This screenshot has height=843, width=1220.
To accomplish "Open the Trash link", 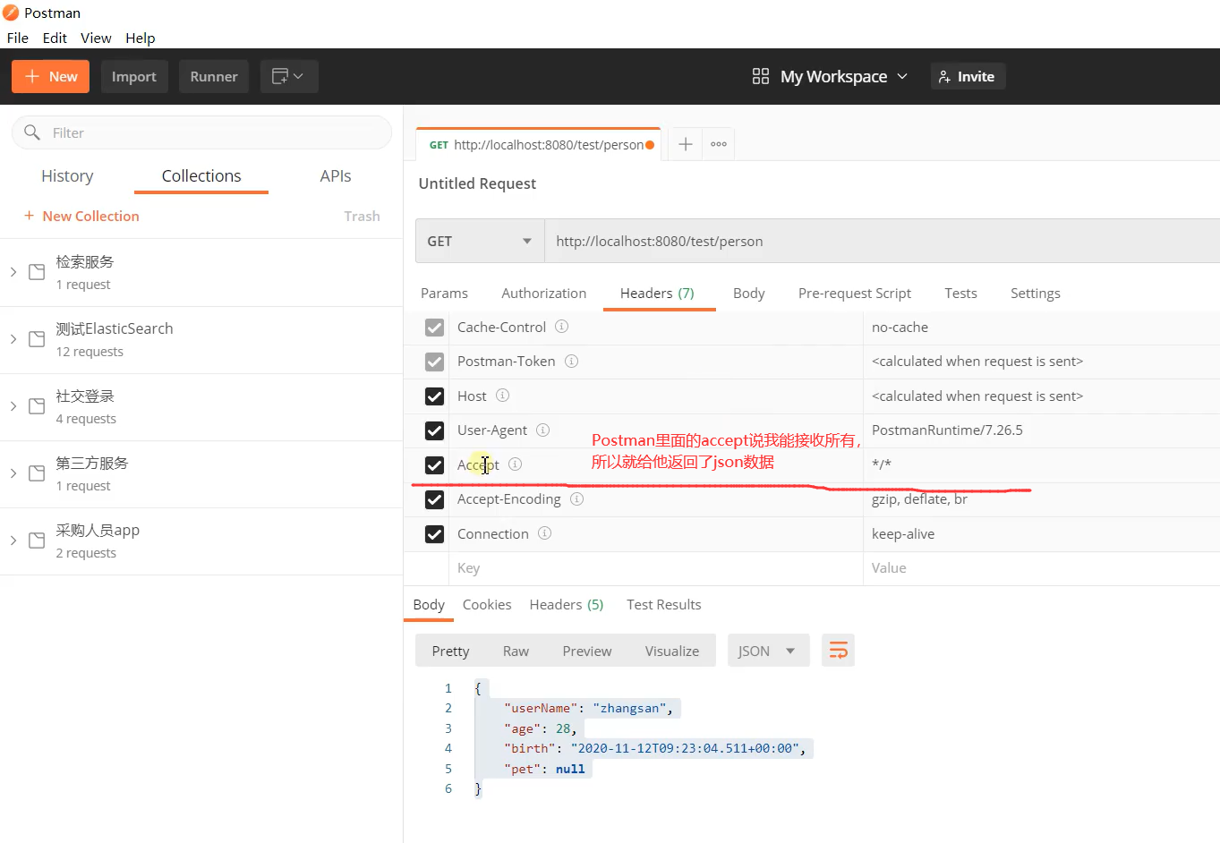I will [362, 216].
